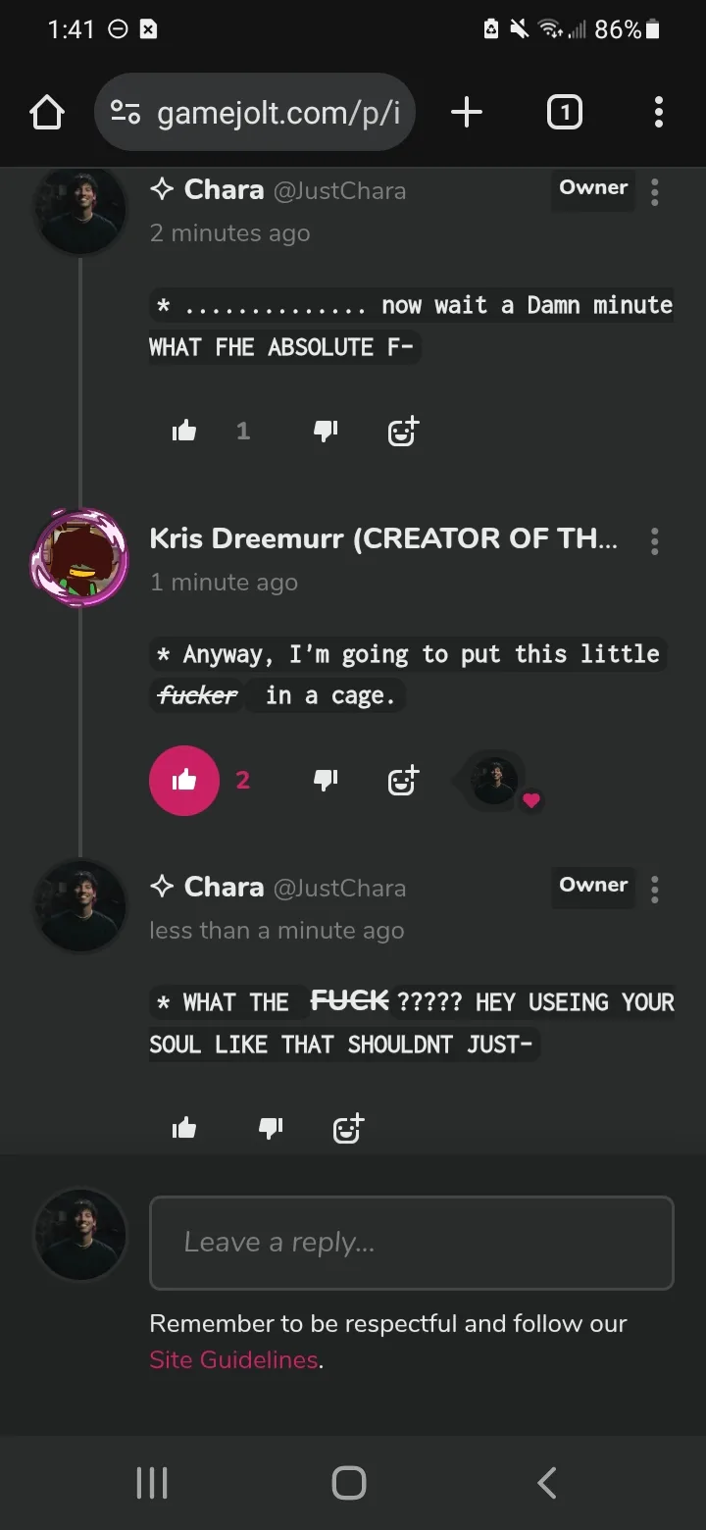
Task: Open options menu for Kris Dreemurr's comment
Action: pos(654,540)
